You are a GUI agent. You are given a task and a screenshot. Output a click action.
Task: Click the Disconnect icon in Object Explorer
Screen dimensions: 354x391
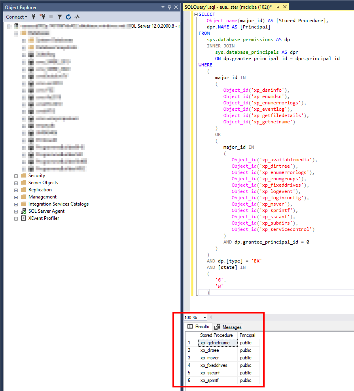click(x=42, y=17)
